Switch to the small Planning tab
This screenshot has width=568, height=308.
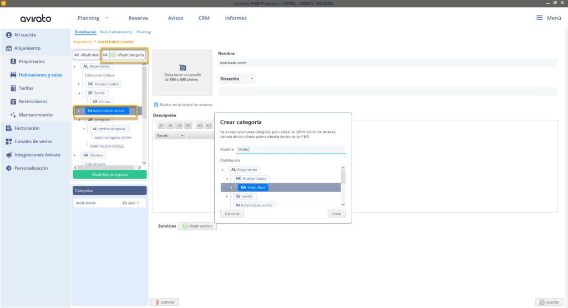[x=144, y=32]
